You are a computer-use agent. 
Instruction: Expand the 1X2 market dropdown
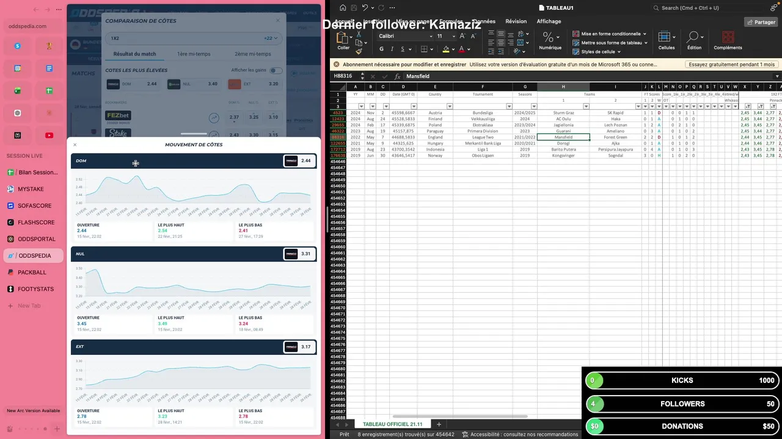(194, 38)
